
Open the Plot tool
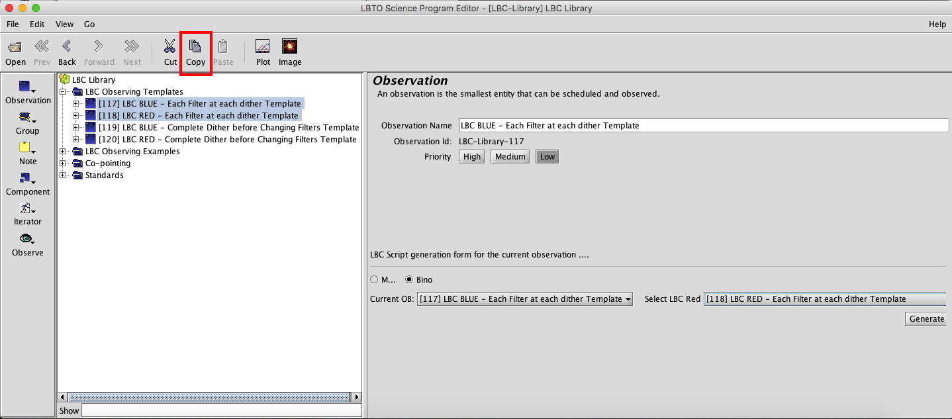point(263,46)
